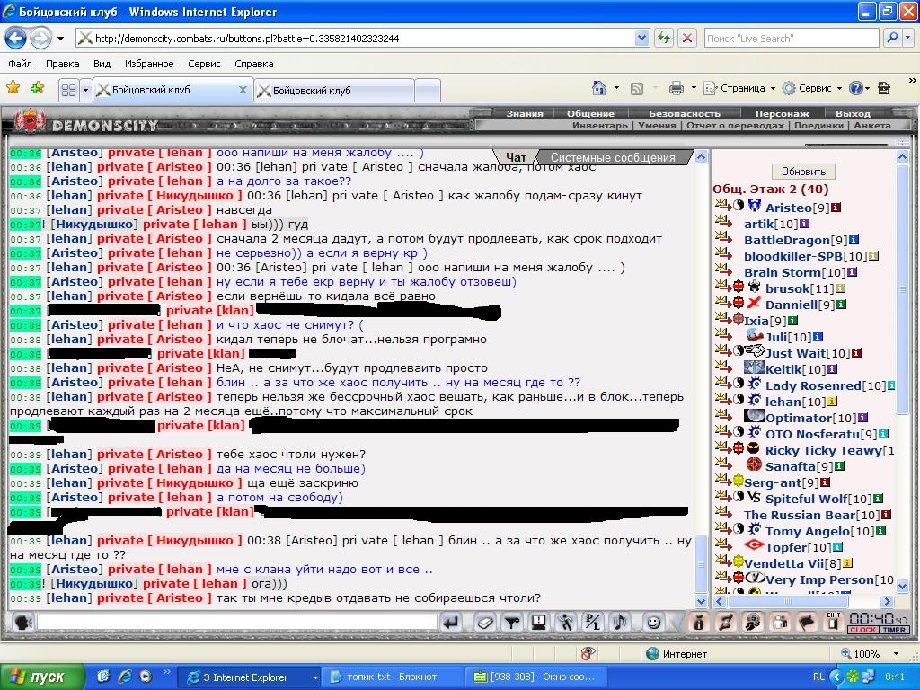Click the Favorites star icon
Image resolution: width=920 pixels, height=690 pixels.
click(13, 89)
